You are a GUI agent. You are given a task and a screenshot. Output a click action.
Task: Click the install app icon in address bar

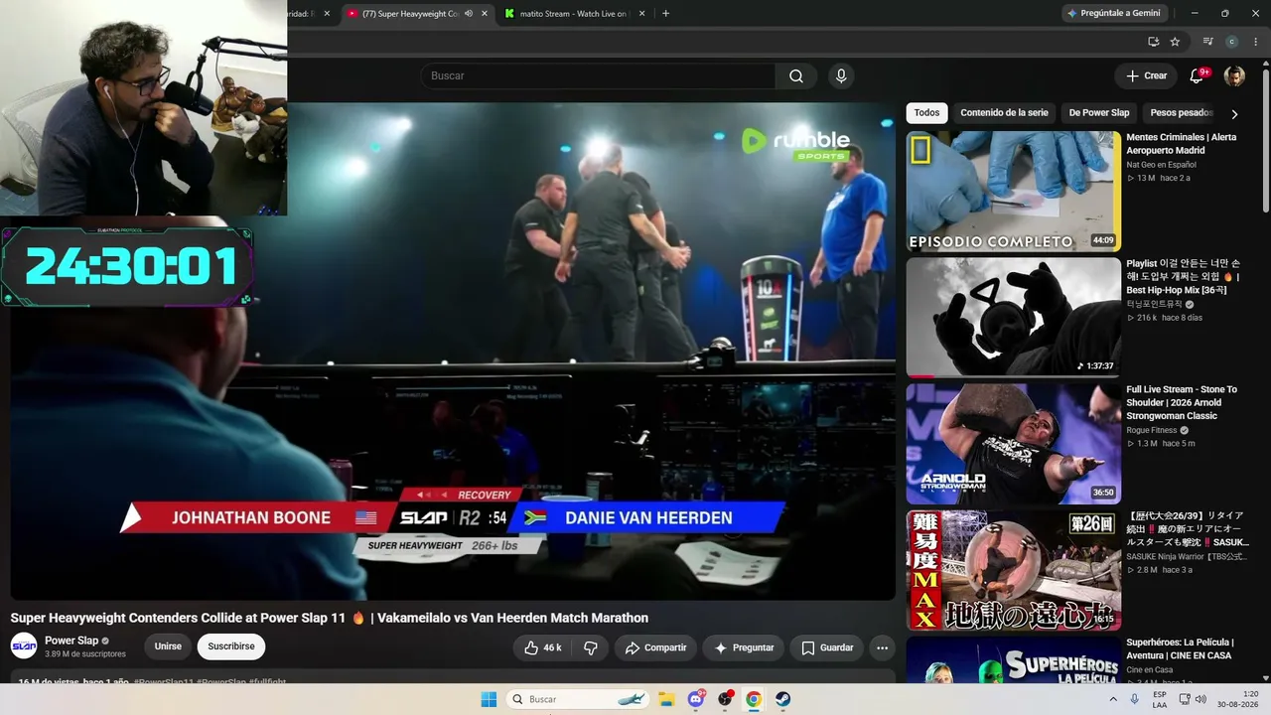(x=1153, y=42)
